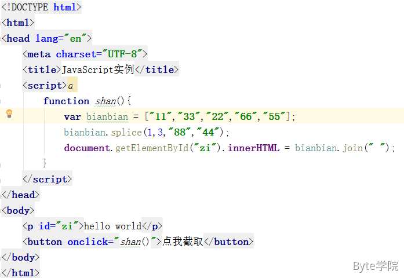The image size is (404, 278).
Task: Click the DOCTYPE html declaration line
Action: coord(42,7)
